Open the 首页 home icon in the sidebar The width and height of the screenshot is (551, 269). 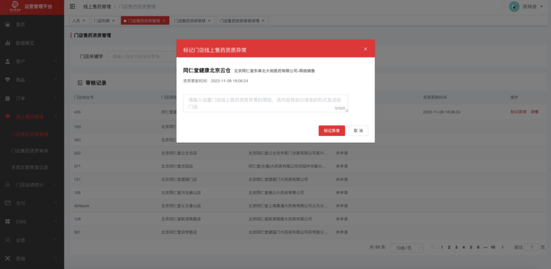pos(8,25)
